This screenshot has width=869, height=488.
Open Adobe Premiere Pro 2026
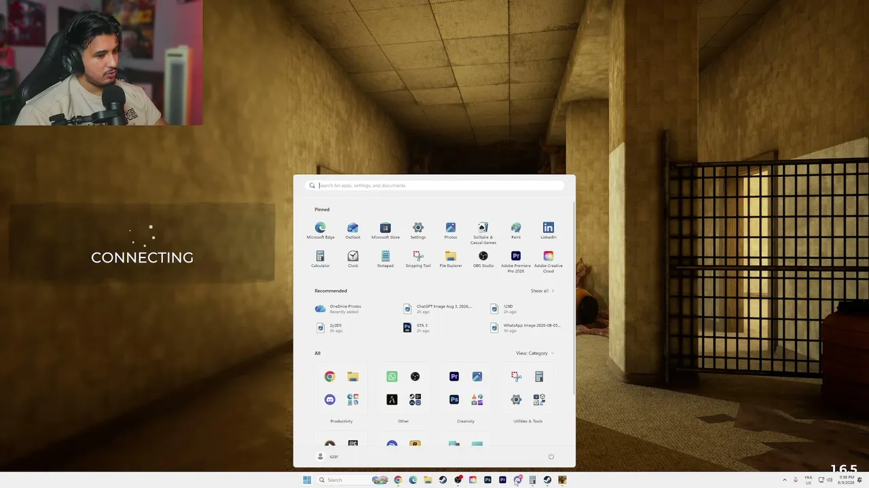click(516, 262)
